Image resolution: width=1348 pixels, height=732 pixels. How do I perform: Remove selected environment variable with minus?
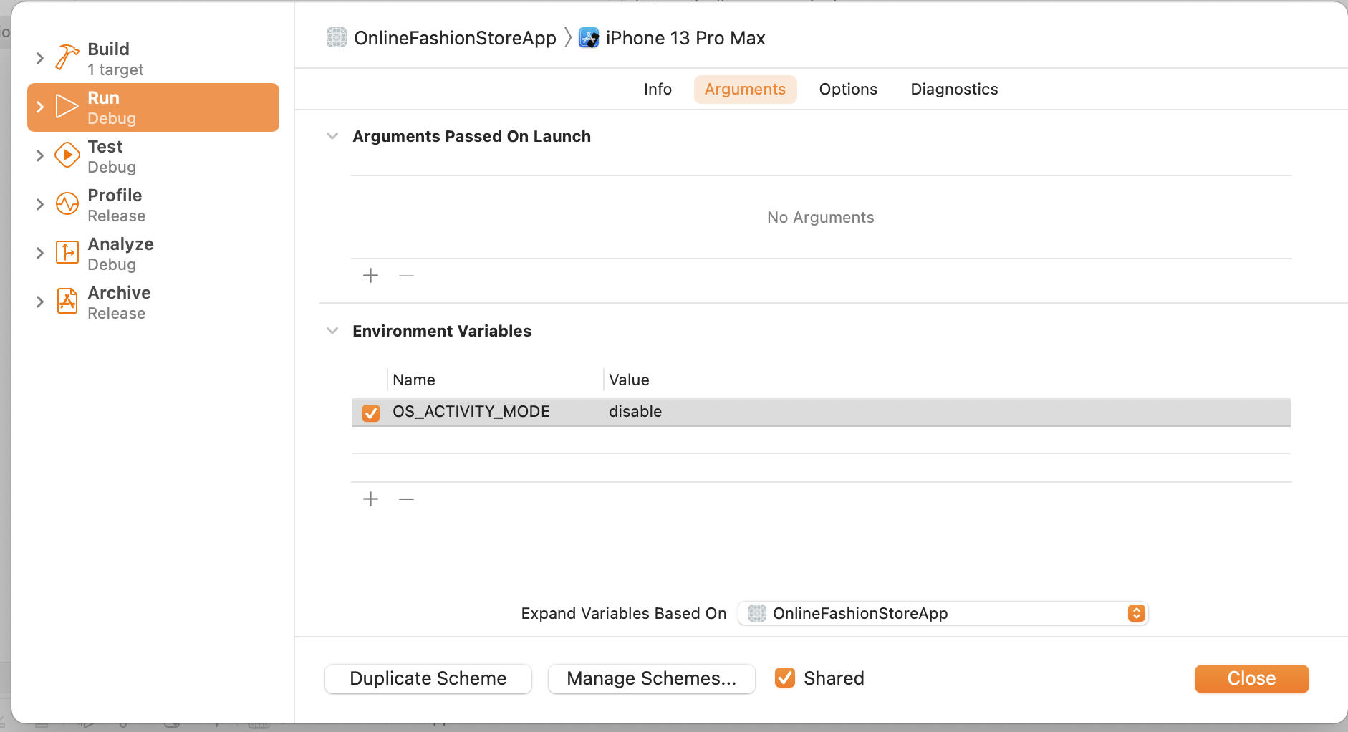[x=406, y=499]
